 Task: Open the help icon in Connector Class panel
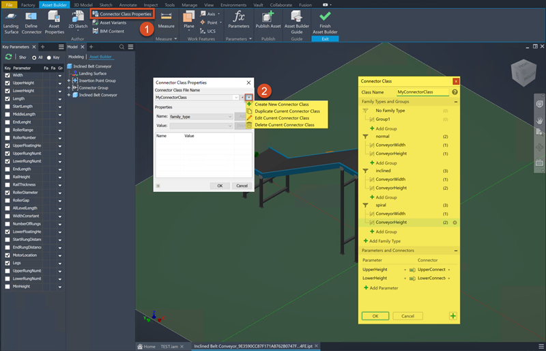coord(455,92)
